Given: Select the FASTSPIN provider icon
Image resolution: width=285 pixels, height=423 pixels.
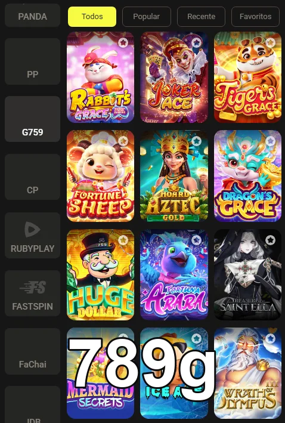Looking at the screenshot, I should [x=32, y=287].
